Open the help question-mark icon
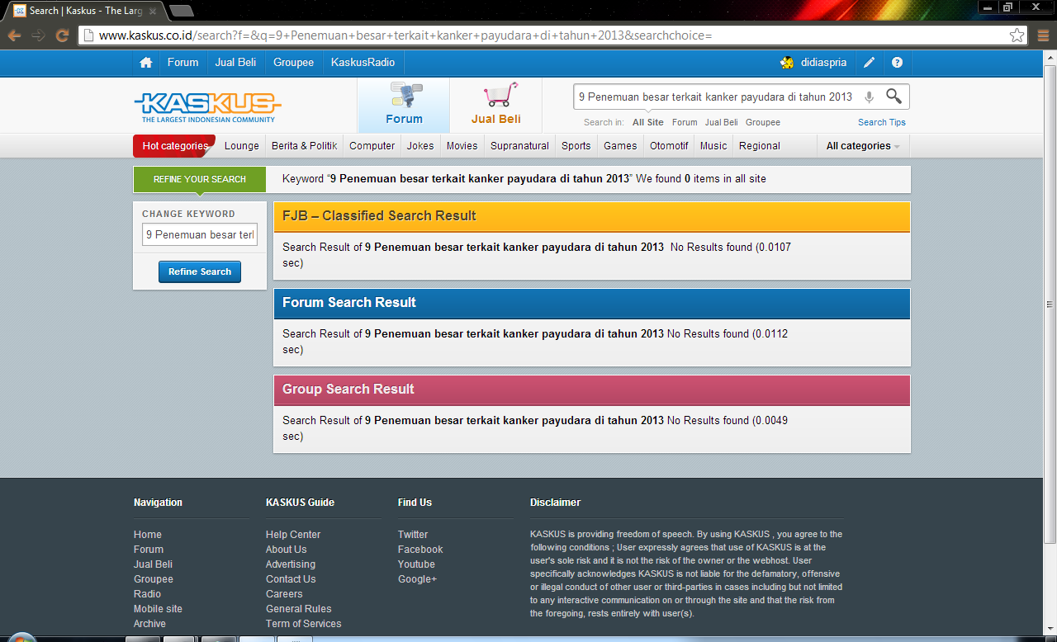This screenshot has width=1057, height=642. pyautogui.click(x=897, y=63)
